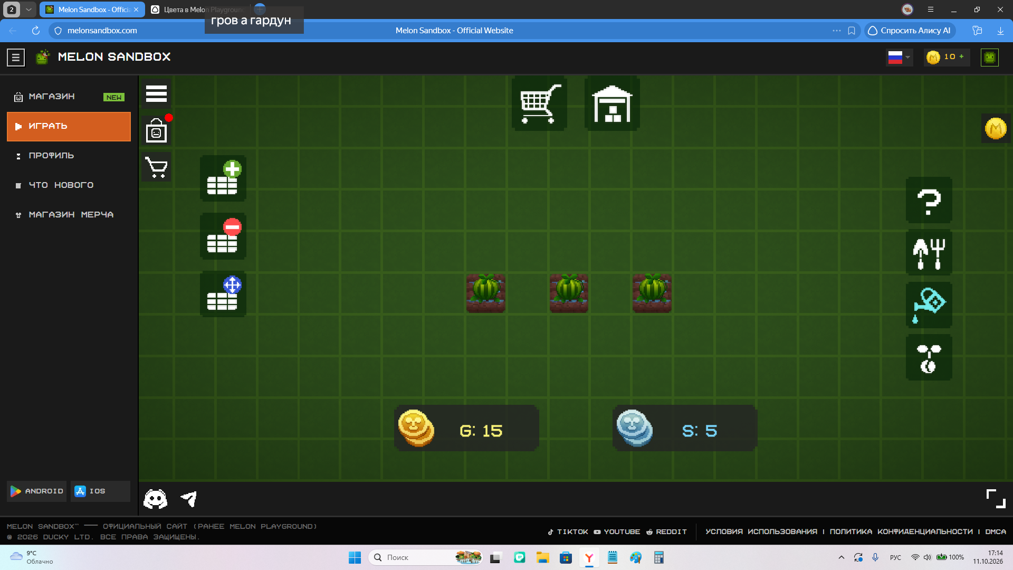
Task: Open the warehouse storage building icon
Action: [612, 103]
